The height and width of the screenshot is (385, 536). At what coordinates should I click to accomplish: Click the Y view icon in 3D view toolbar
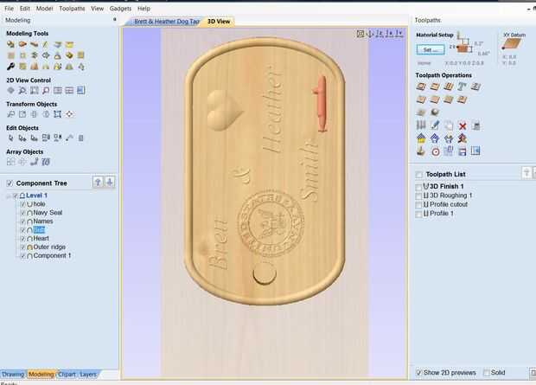399,33
